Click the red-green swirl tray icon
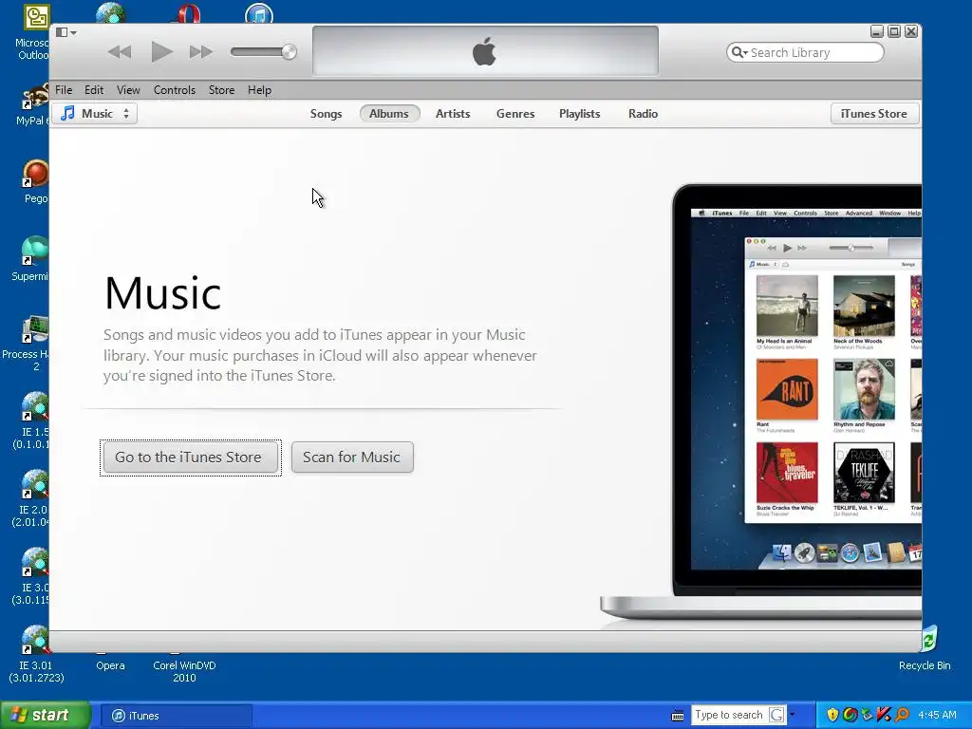This screenshot has height=729, width=972. point(850,715)
